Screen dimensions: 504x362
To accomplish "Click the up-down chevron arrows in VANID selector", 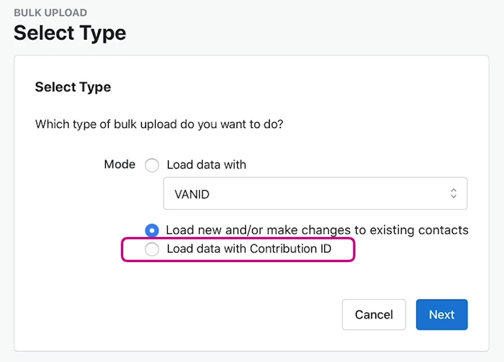I will coord(453,194).
